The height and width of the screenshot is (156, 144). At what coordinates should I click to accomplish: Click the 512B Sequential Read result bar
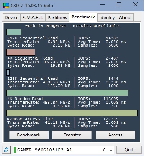click(14, 32)
